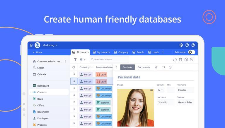Open the Marketing workspace dropdown

click(50, 45)
